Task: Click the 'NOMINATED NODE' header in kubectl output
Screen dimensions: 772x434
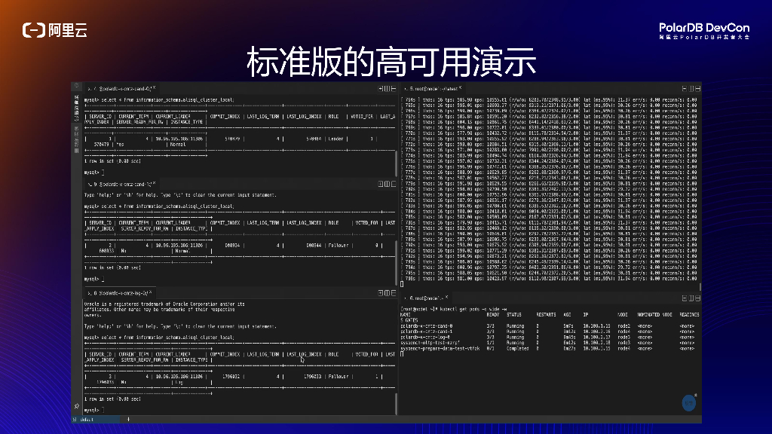Action: point(655,314)
